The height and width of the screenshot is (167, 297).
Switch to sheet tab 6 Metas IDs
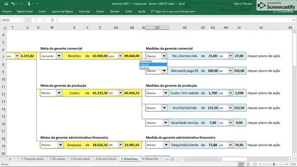pos(150,159)
